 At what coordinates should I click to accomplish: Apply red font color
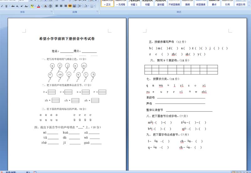pos(38,6)
